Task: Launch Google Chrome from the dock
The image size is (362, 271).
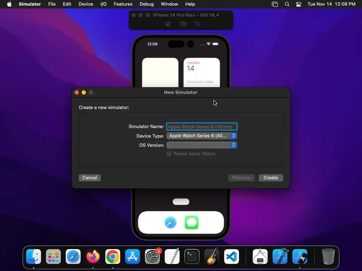Action: [x=113, y=257]
